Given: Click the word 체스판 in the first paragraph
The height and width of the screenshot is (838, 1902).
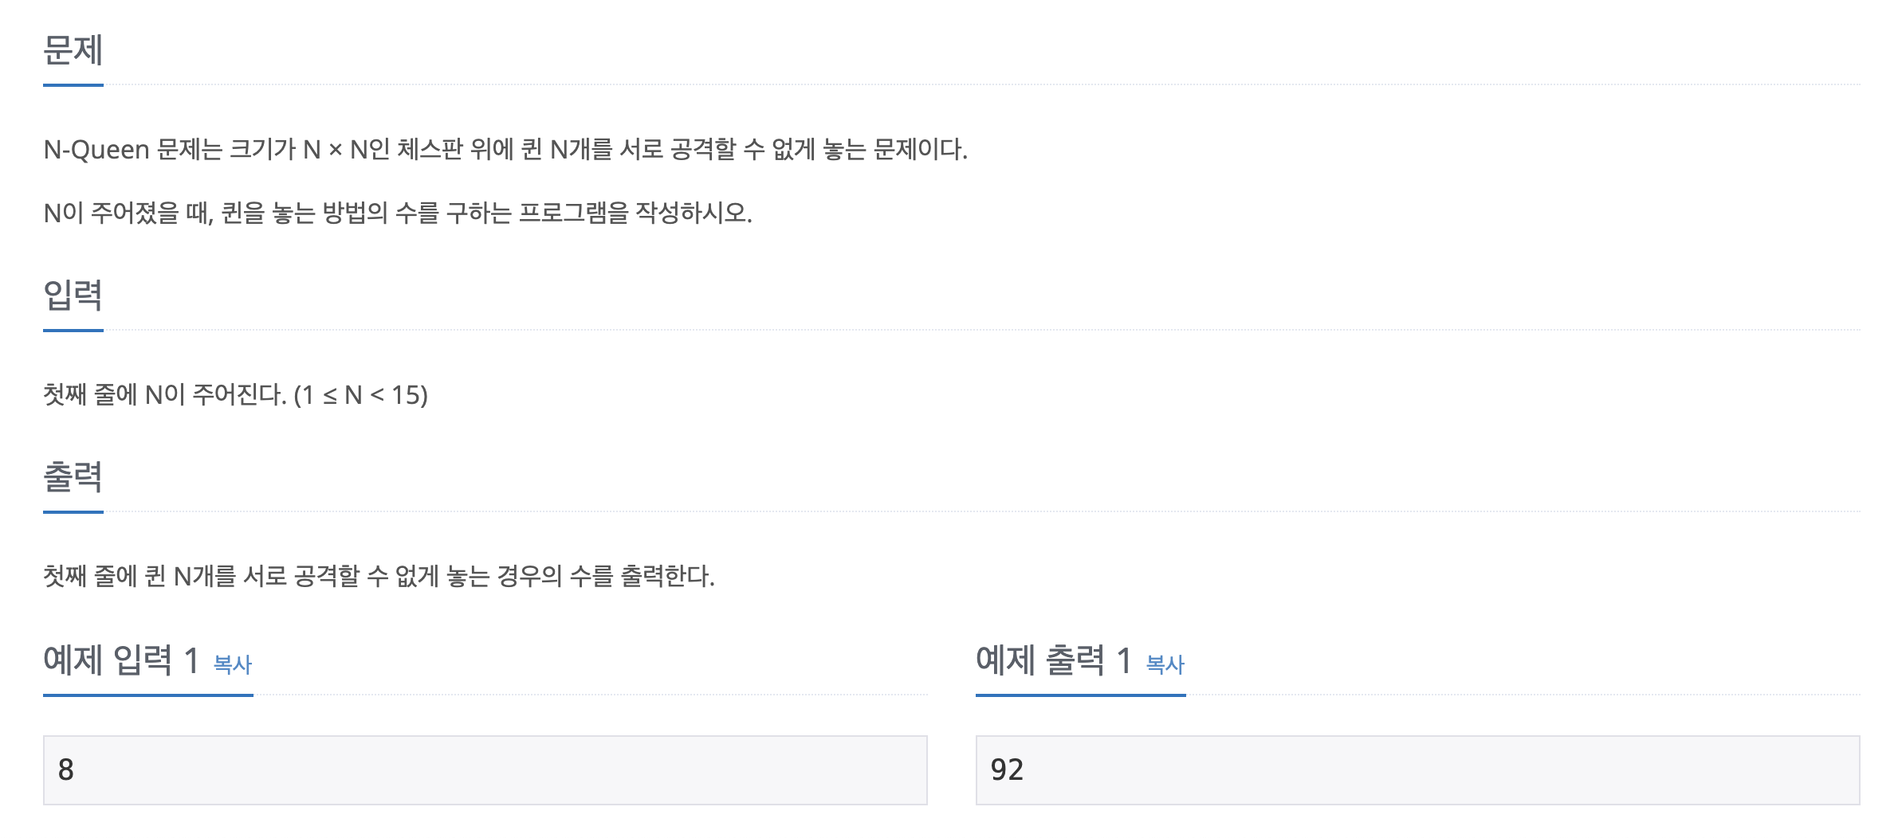Looking at the screenshot, I should click(x=430, y=150).
